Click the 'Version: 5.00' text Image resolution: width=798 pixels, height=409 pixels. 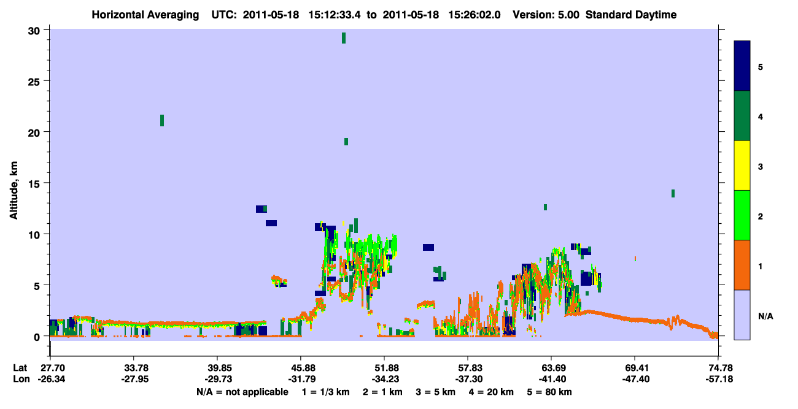click(547, 15)
